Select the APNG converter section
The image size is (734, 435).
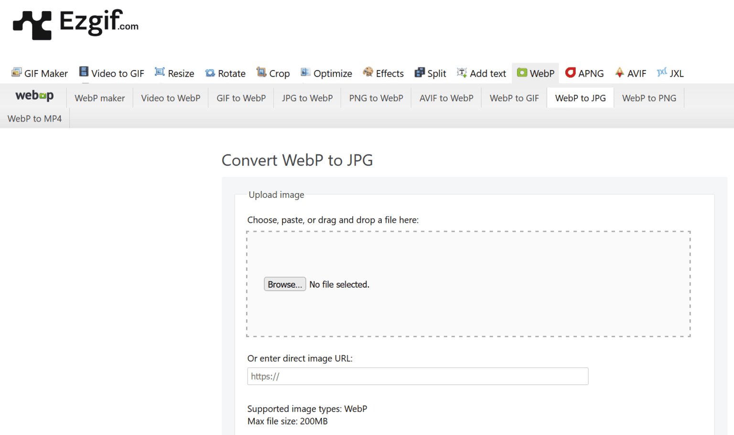584,73
